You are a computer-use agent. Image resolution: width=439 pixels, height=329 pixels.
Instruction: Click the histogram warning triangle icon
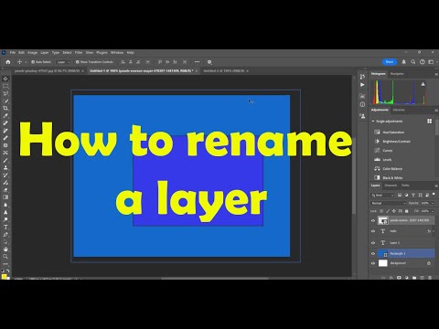423,84
